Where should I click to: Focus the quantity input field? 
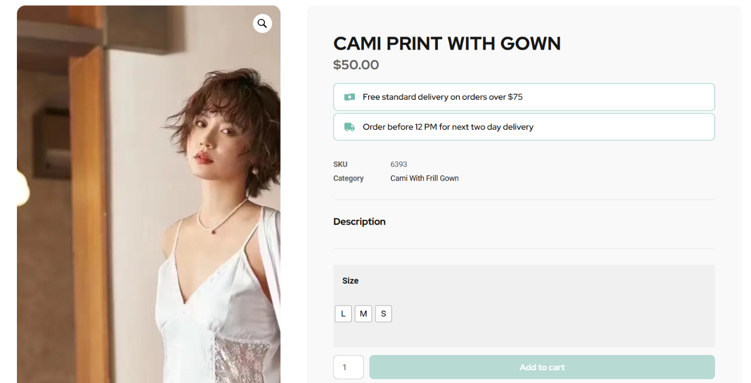[348, 367]
